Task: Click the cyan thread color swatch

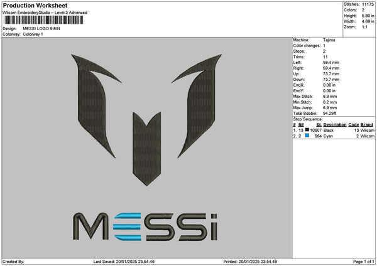Action: pos(307,136)
